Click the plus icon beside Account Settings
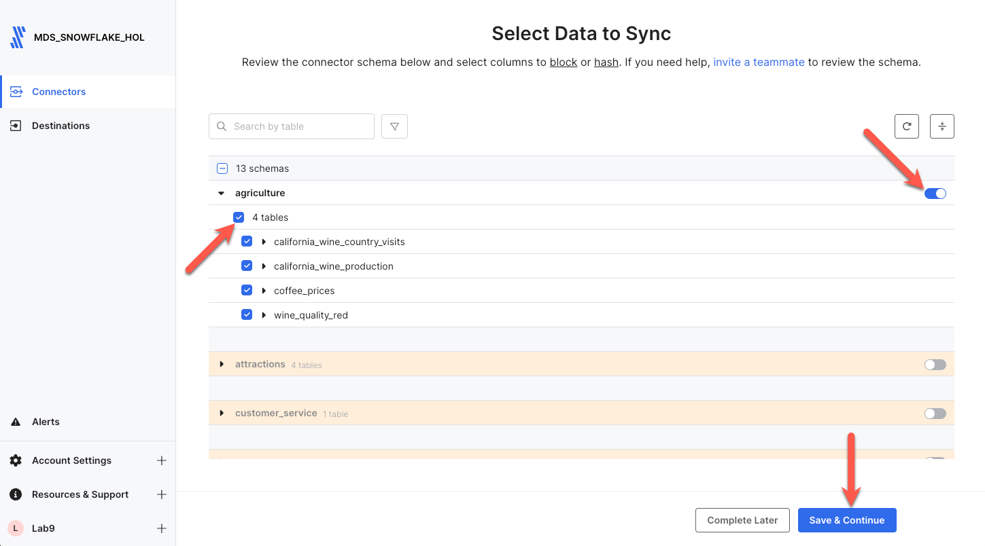985x546 pixels. (161, 460)
